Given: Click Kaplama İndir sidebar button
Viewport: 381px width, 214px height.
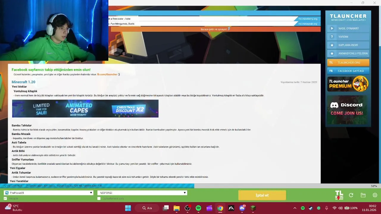Looking at the screenshot, I should [348, 45].
